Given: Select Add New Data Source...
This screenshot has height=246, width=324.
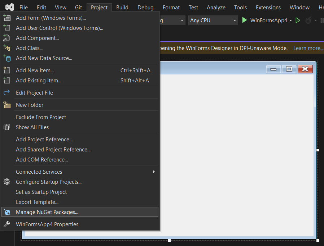Looking at the screenshot, I should point(80,58).
